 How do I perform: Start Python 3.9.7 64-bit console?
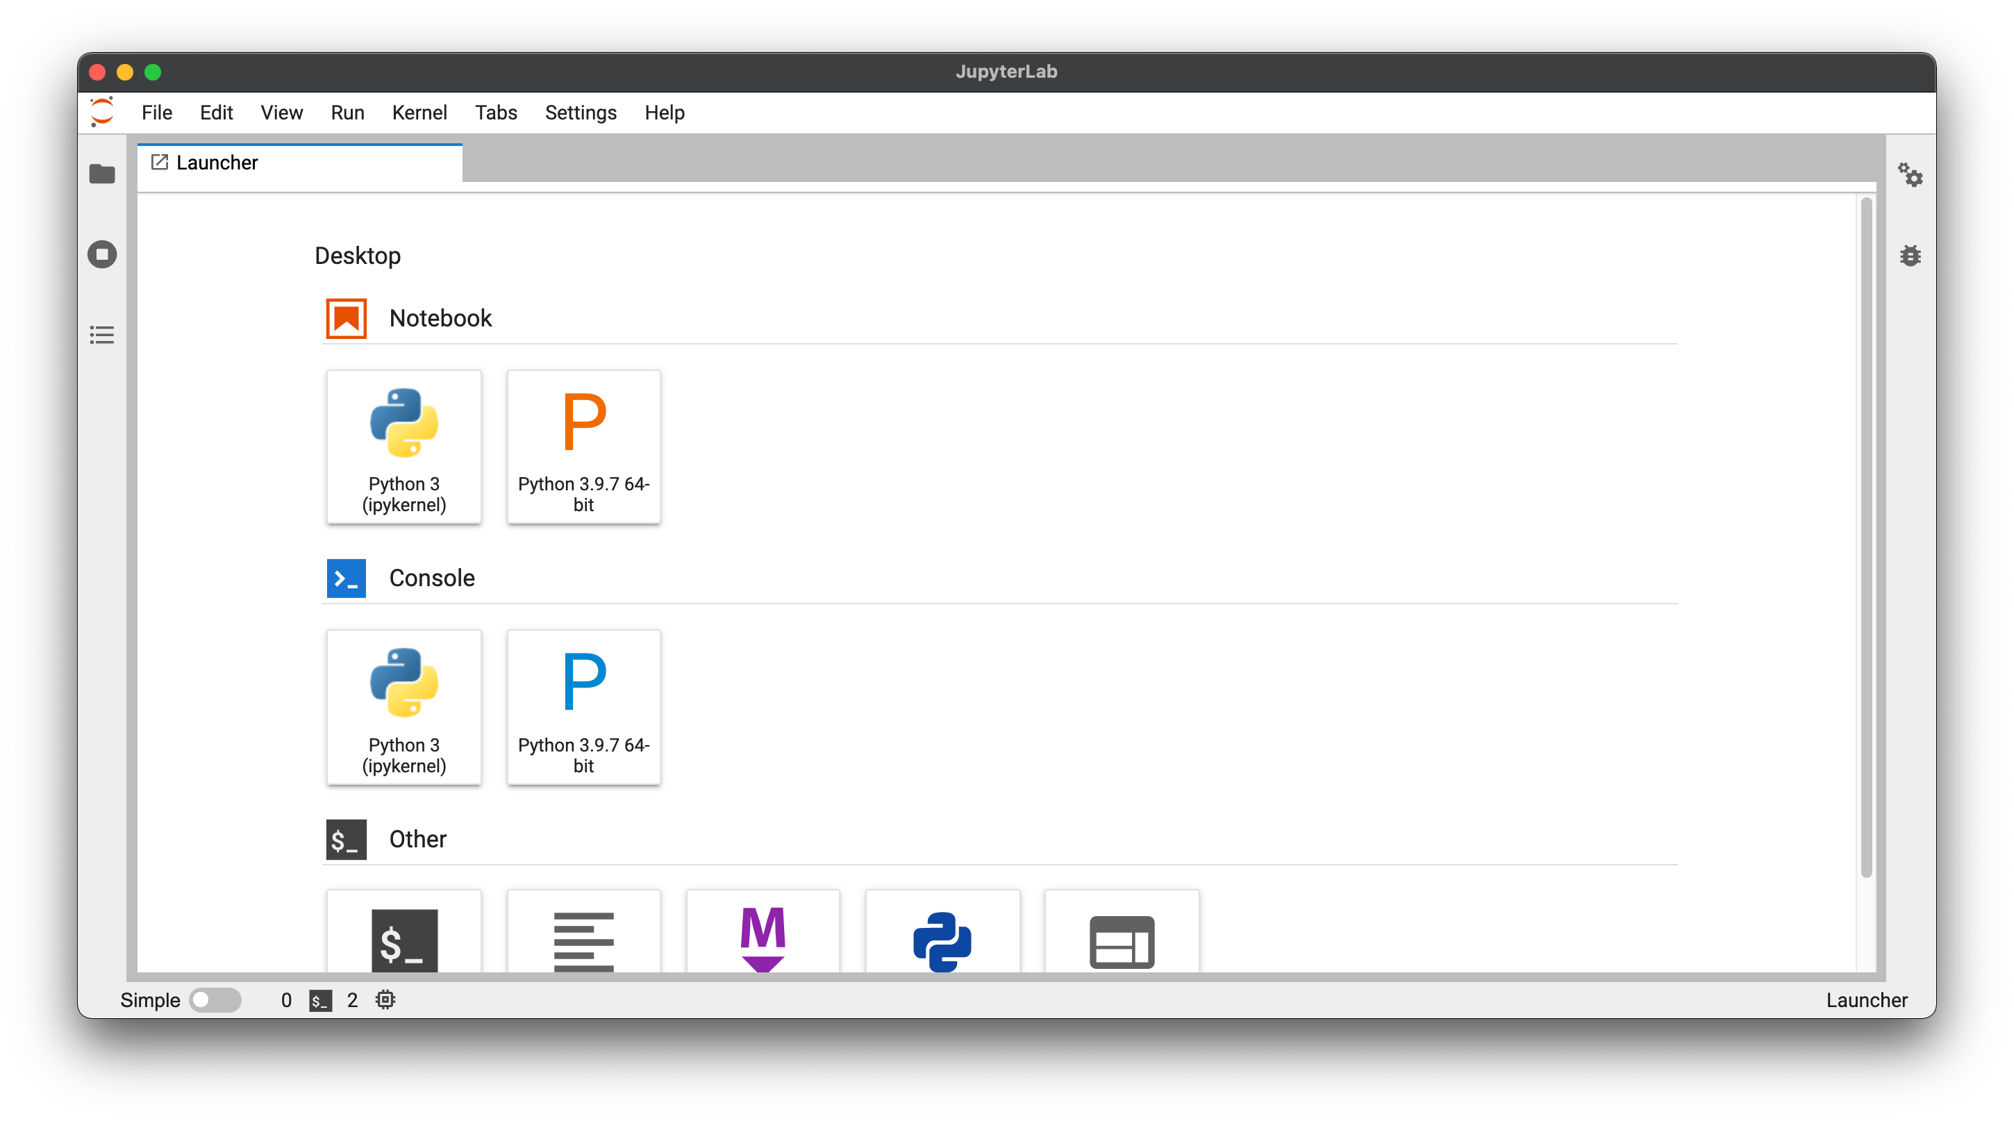(x=583, y=706)
